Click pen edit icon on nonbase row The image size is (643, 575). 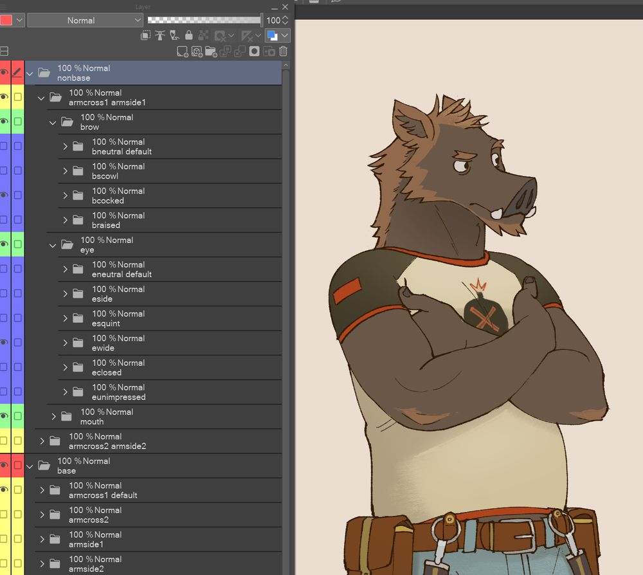(17, 73)
